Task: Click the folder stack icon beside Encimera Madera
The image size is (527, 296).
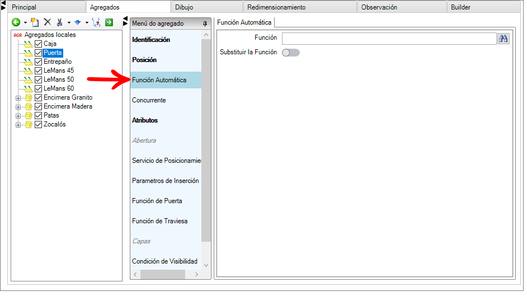Action: tap(29, 107)
